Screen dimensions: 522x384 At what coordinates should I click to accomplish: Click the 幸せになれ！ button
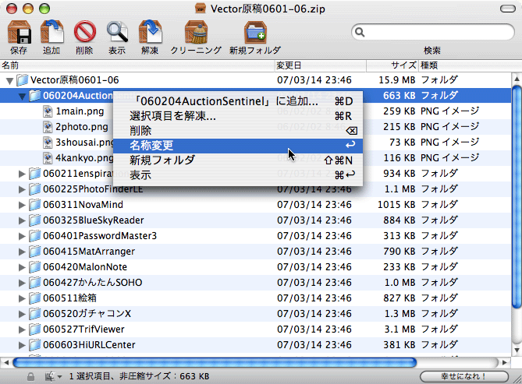[464, 376]
